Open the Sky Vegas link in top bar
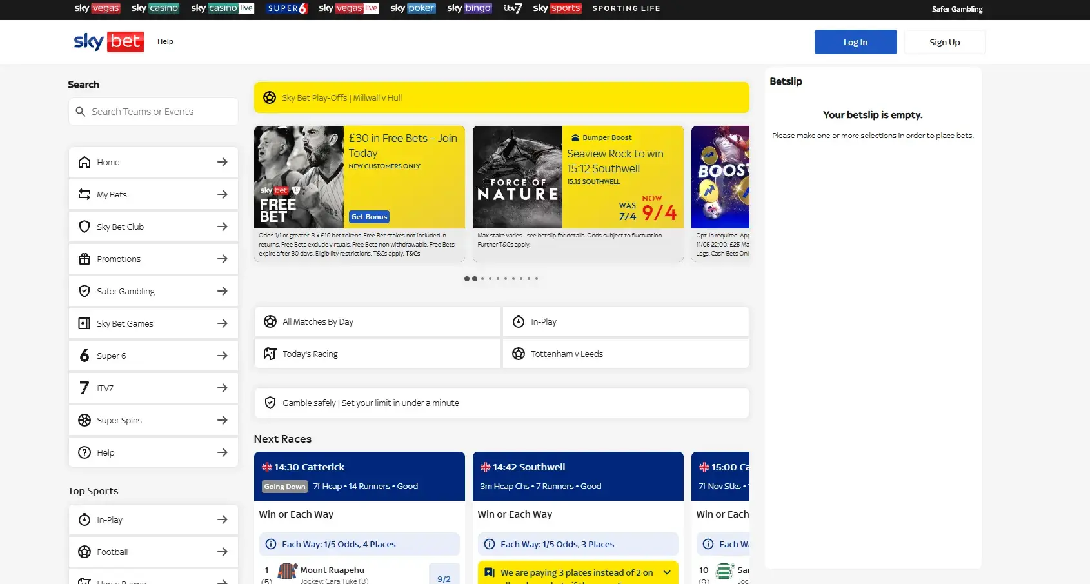Image resolution: width=1090 pixels, height=584 pixels. click(x=97, y=8)
